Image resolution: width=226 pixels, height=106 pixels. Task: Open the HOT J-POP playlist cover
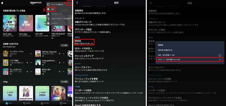click(42, 23)
